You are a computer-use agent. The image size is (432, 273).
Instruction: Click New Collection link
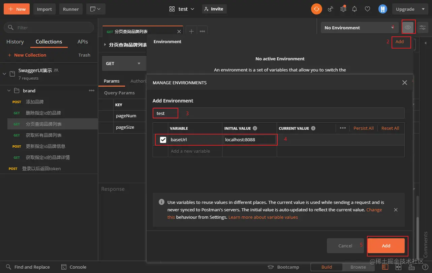pos(27,55)
